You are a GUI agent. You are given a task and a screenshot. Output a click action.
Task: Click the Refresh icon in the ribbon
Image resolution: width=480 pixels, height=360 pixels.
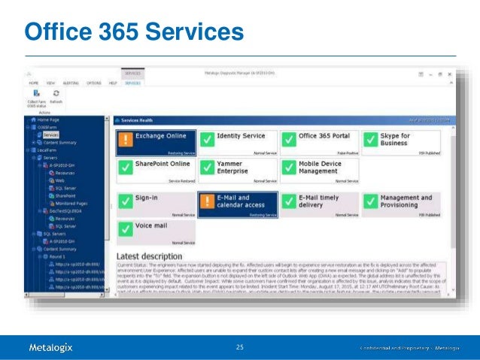(x=56, y=93)
